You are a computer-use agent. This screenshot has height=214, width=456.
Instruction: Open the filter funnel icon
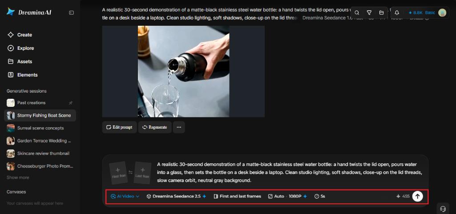(x=369, y=12)
